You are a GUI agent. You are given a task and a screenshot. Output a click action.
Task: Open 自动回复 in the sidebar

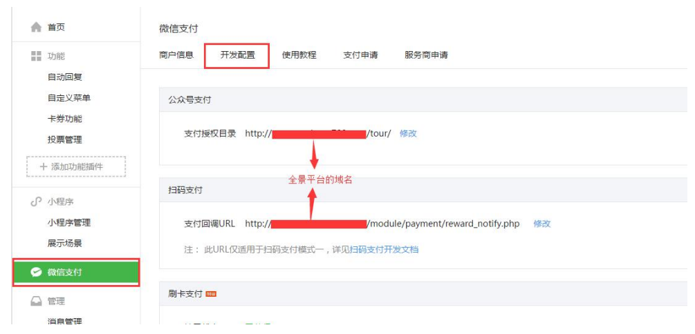pyautogui.click(x=65, y=77)
